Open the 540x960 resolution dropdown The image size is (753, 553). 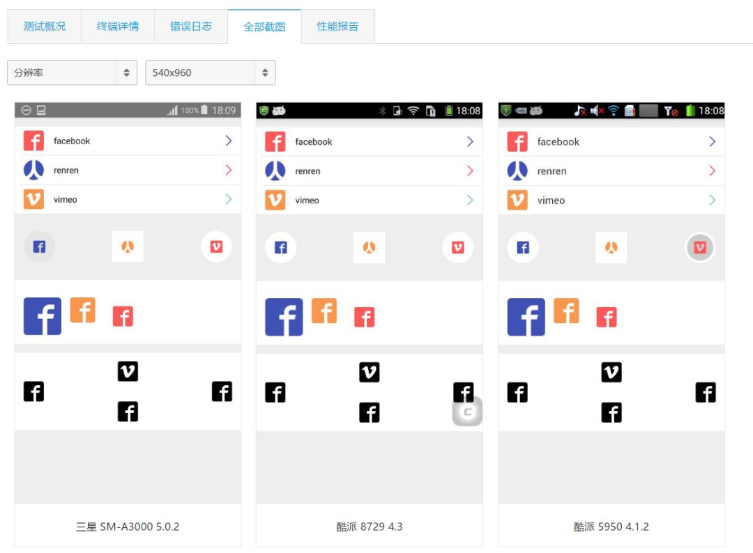(211, 72)
